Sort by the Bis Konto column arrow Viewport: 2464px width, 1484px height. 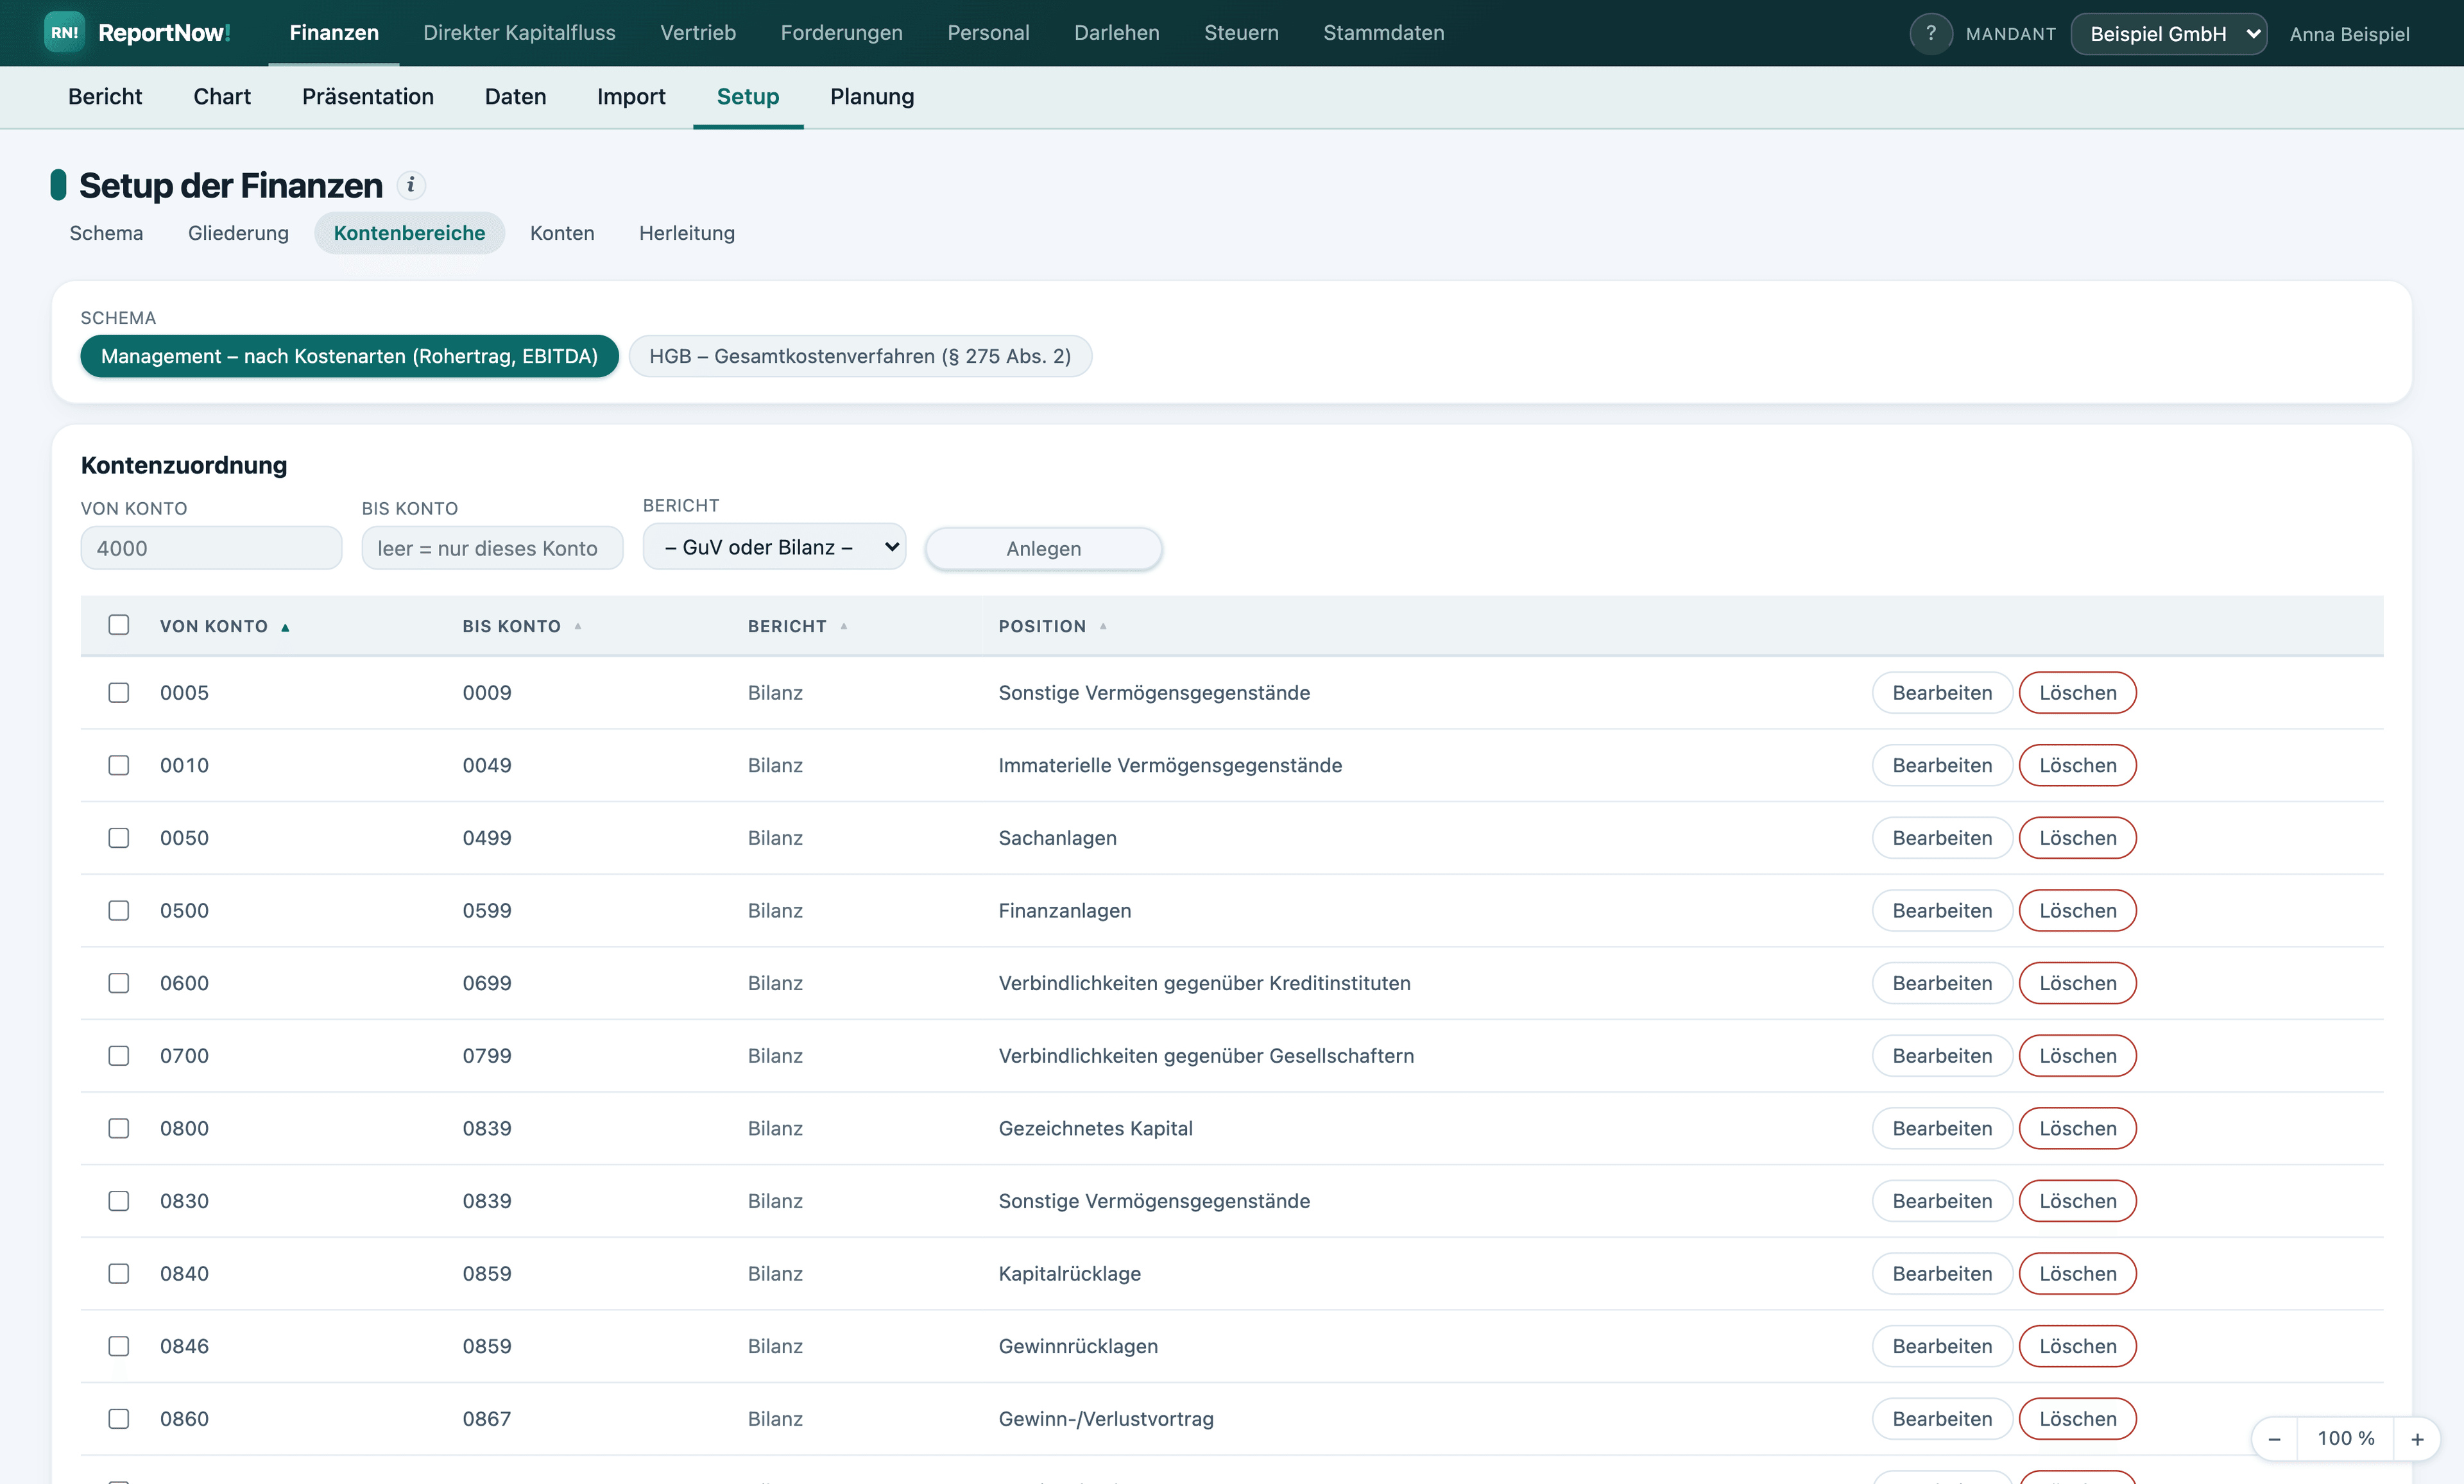[578, 627]
